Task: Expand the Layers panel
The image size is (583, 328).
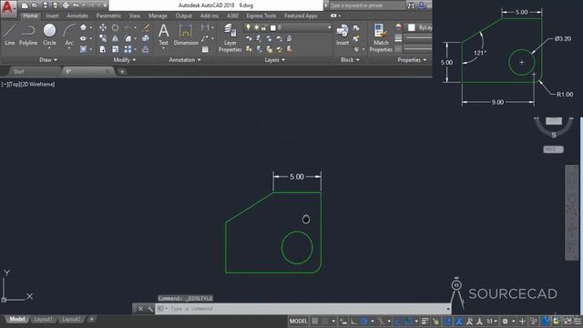Action: point(274,60)
